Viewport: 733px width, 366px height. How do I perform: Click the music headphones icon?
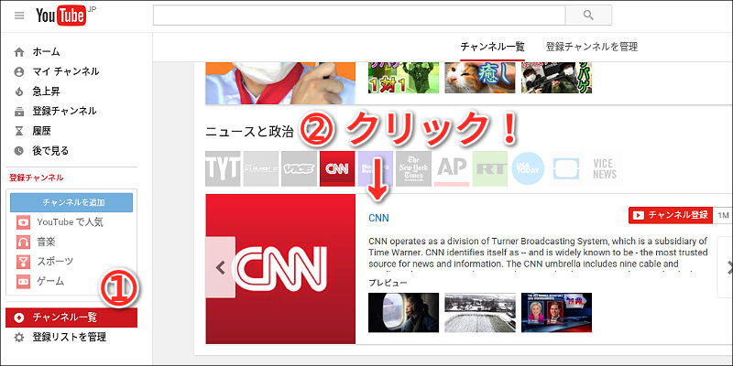[x=22, y=242]
